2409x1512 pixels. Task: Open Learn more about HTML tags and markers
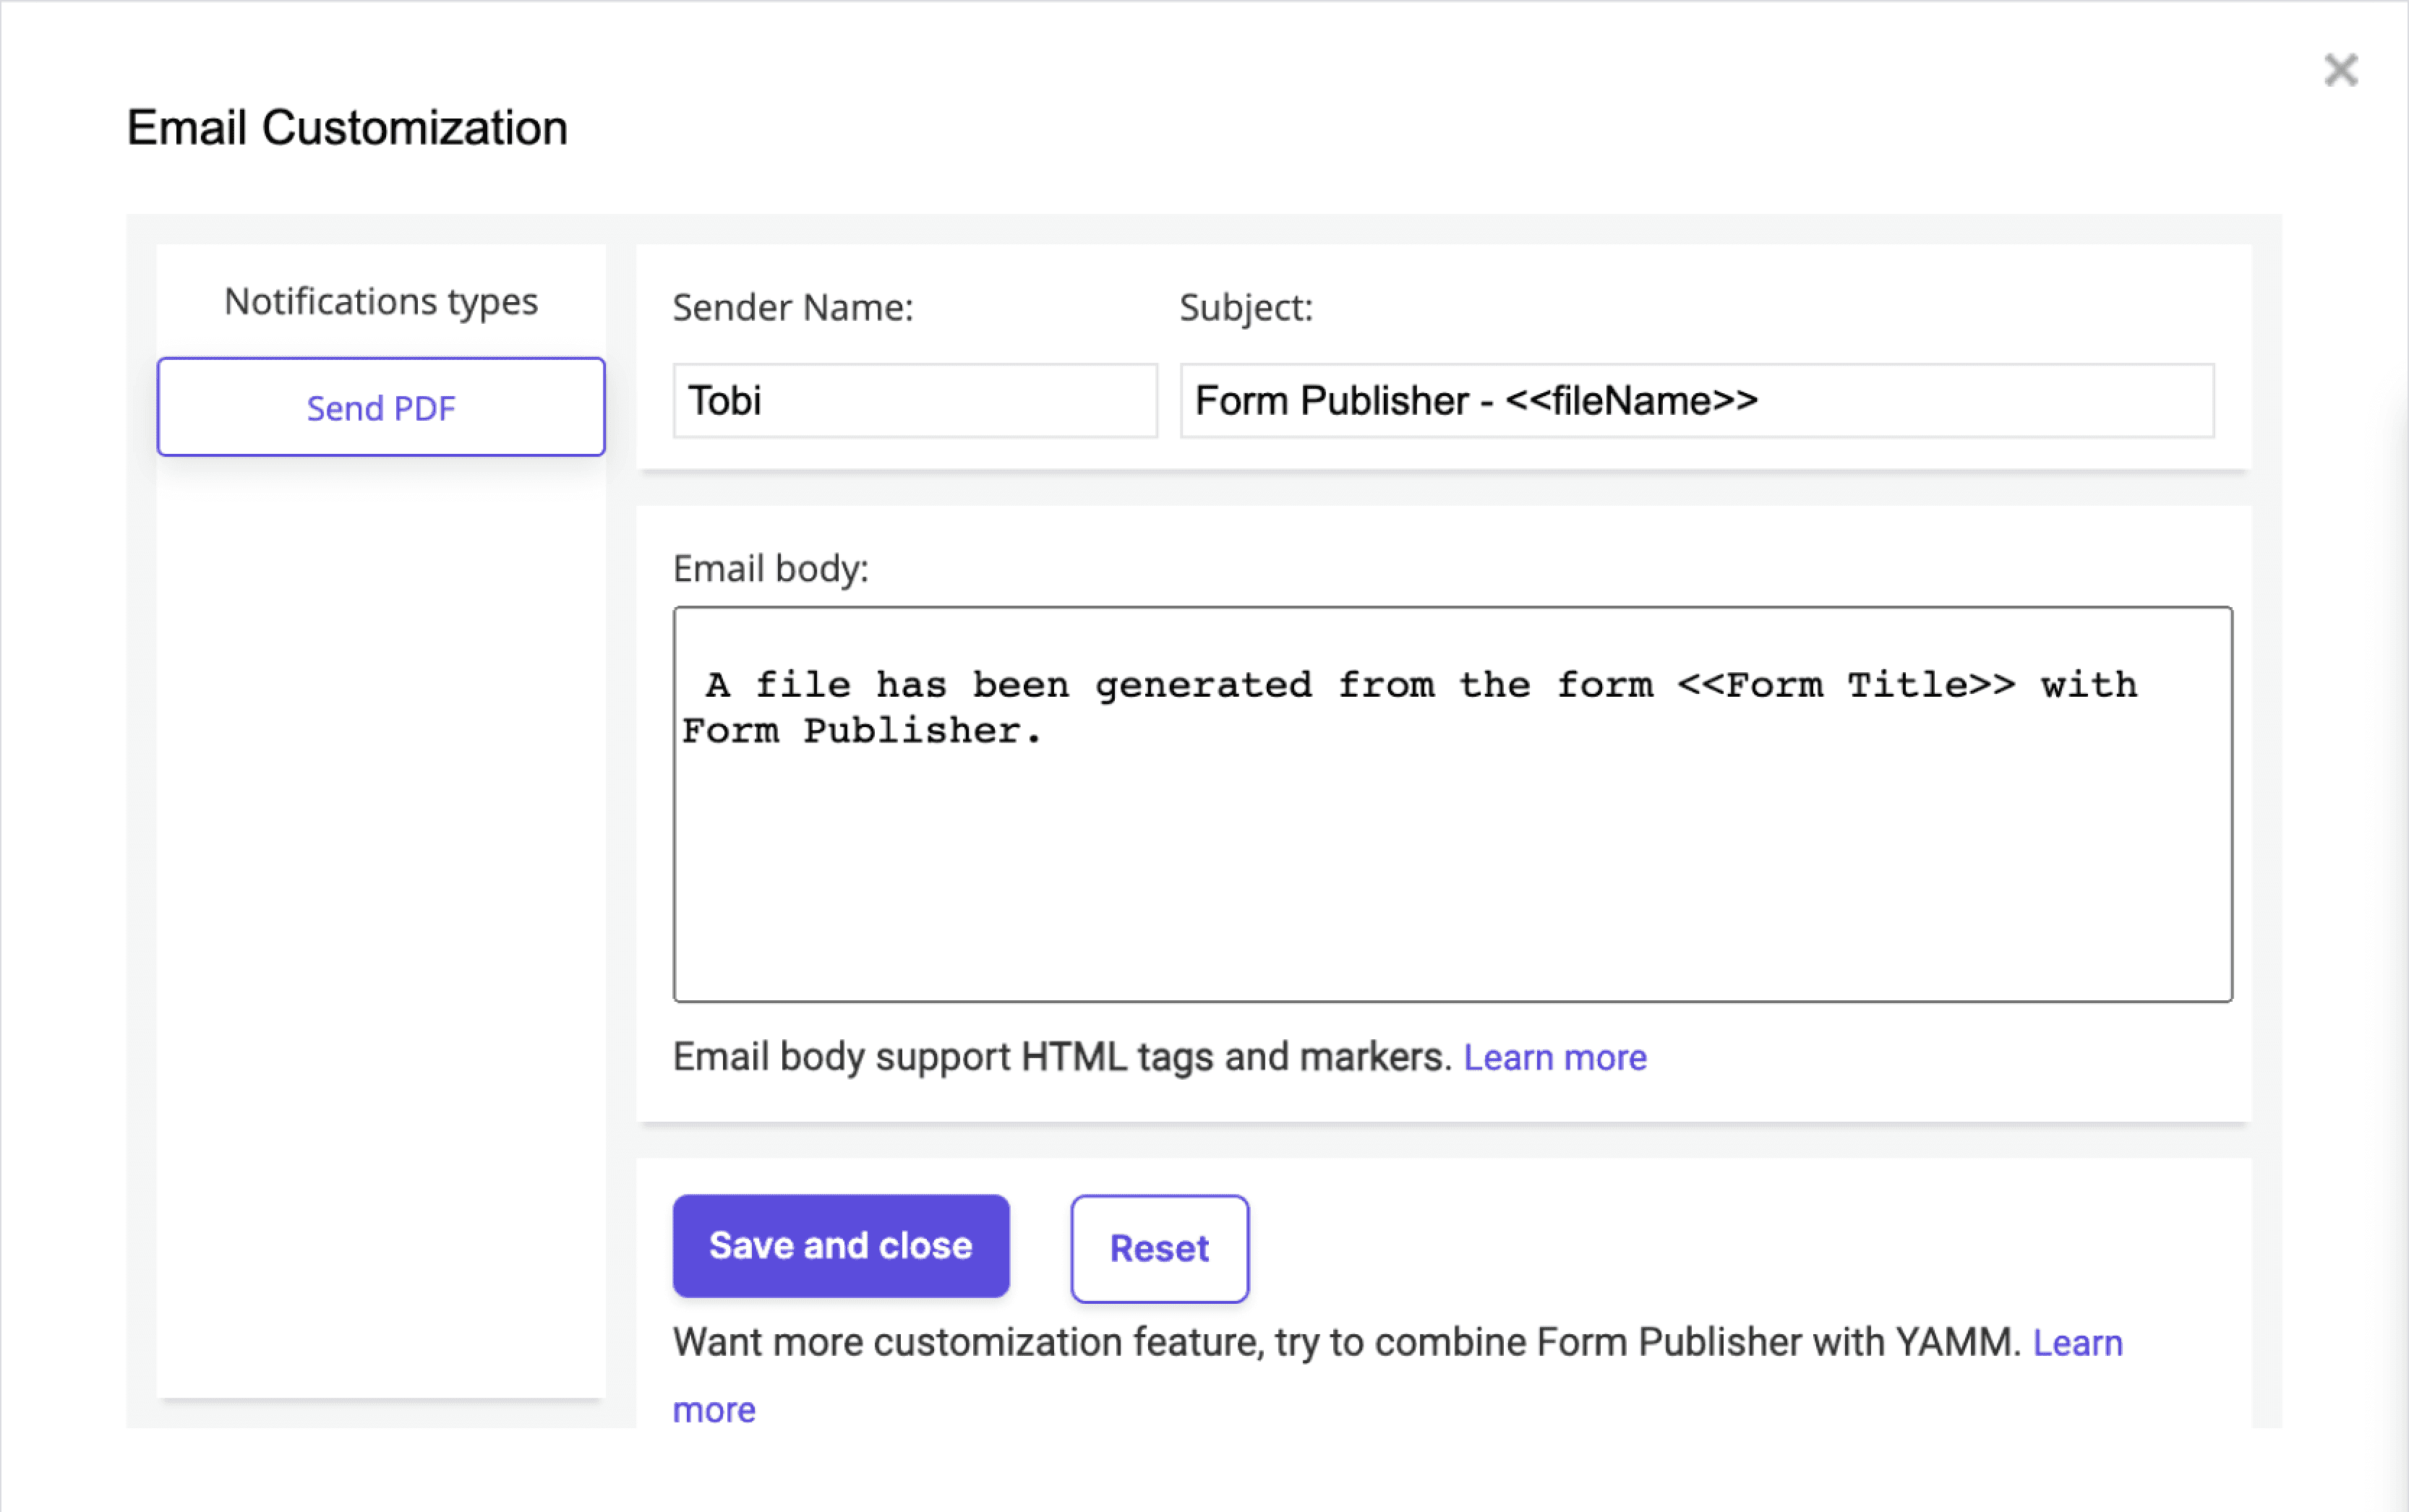tap(1554, 1057)
